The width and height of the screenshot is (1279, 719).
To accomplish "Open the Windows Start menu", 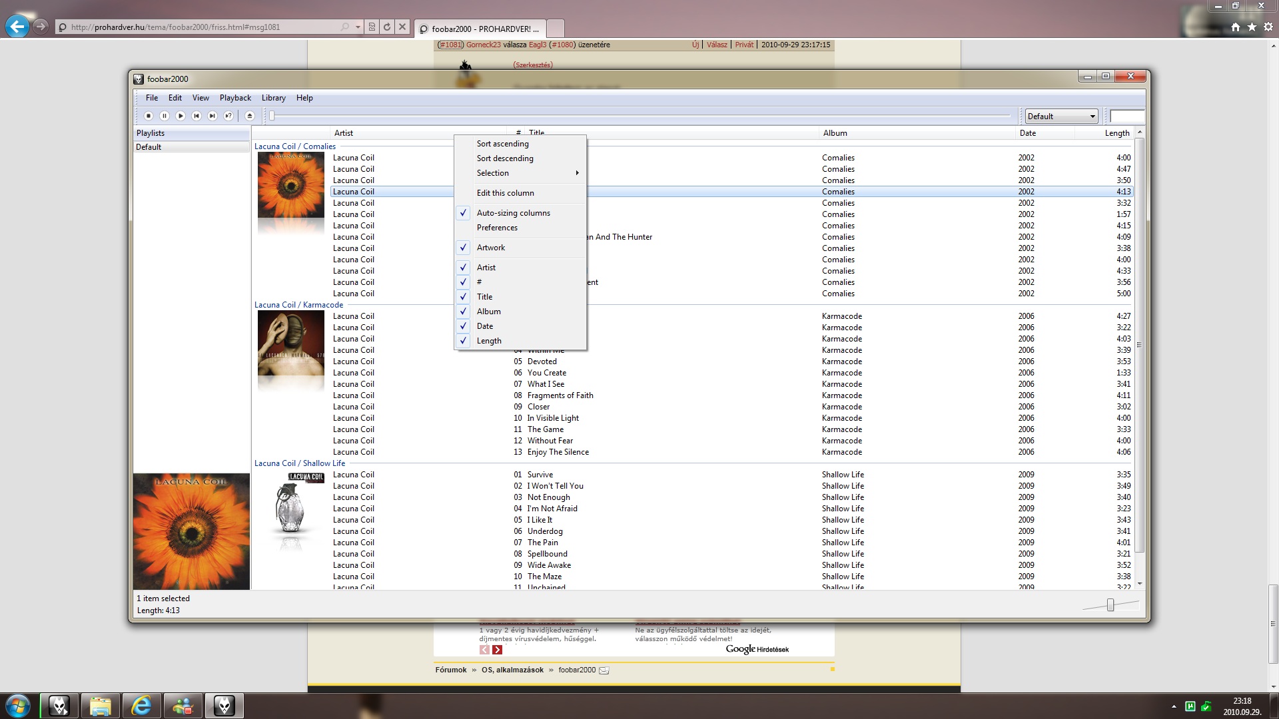I will pyautogui.click(x=18, y=706).
